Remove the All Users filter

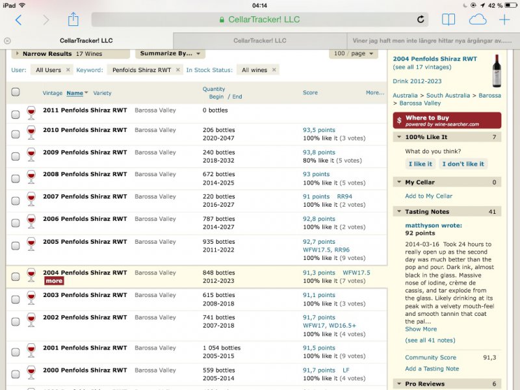coord(68,70)
